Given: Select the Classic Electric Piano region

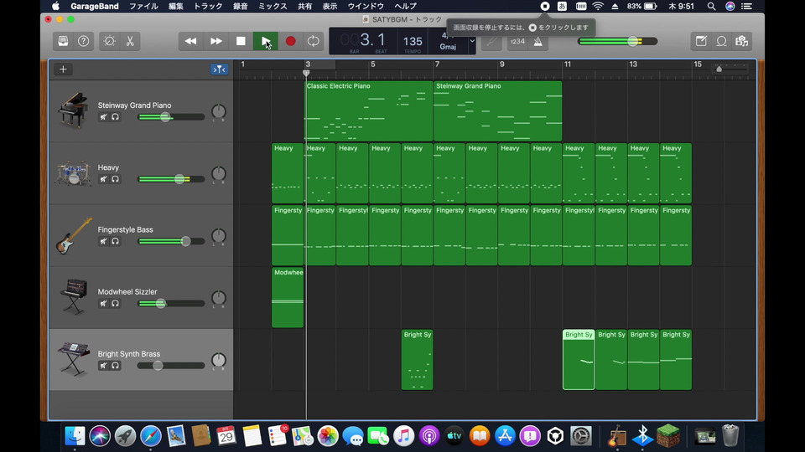Looking at the screenshot, I should tap(369, 110).
